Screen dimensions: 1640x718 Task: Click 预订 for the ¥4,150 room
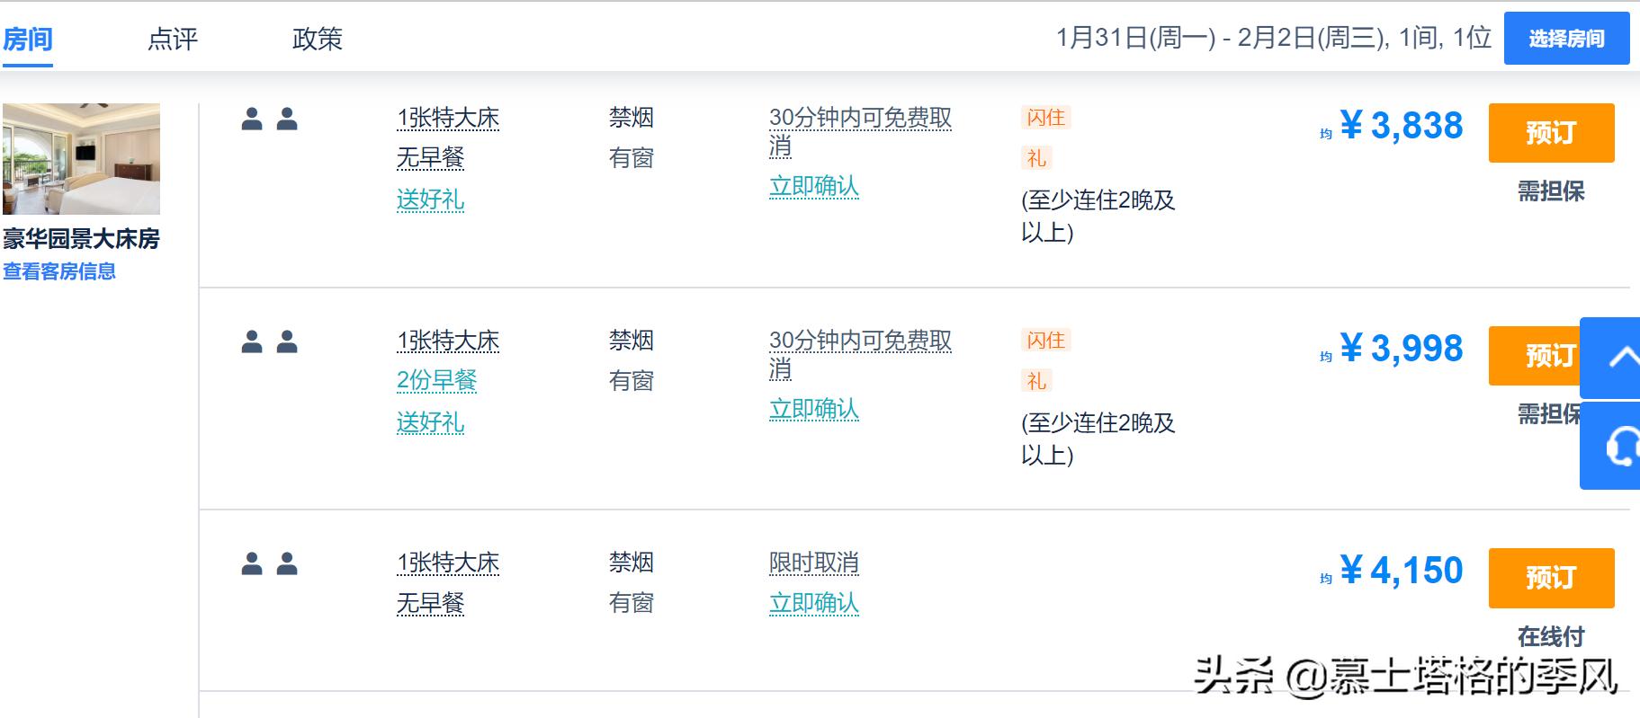tap(1550, 578)
